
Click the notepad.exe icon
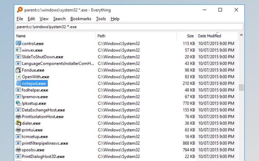pyautogui.click(x=18, y=83)
